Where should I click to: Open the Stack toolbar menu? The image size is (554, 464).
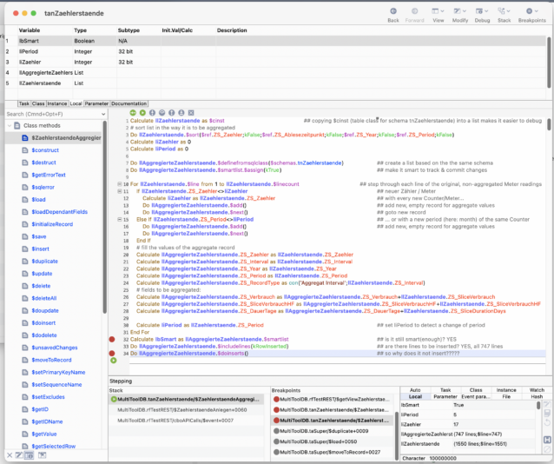click(x=503, y=11)
